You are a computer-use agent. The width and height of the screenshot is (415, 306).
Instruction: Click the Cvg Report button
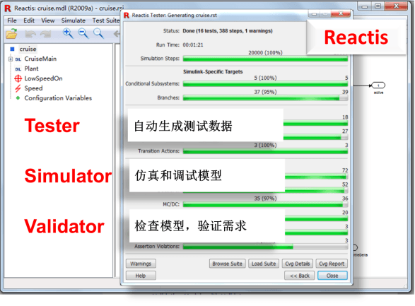coord(332,264)
